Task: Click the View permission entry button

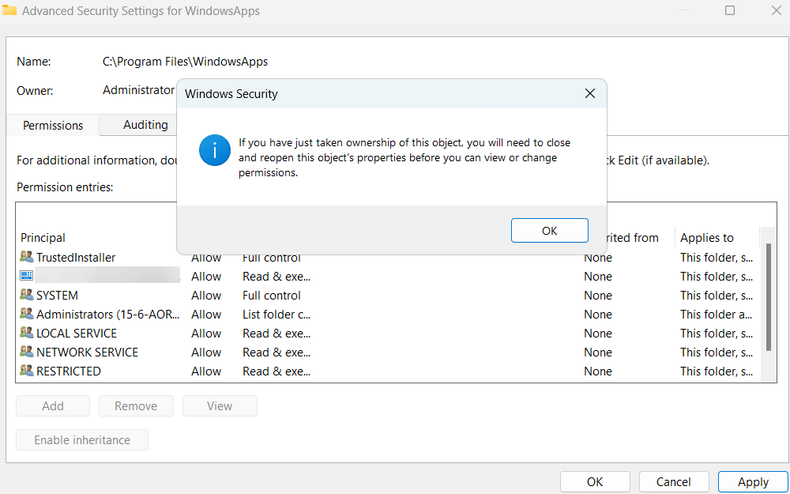Action: click(220, 405)
